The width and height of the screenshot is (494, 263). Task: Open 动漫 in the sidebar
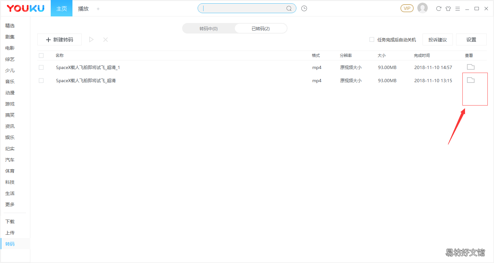(10, 93)
